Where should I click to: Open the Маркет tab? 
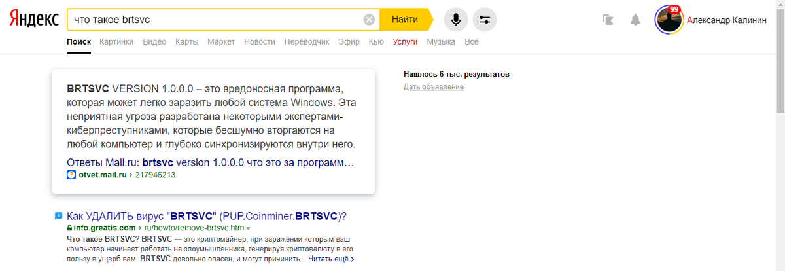pos(221,41)
